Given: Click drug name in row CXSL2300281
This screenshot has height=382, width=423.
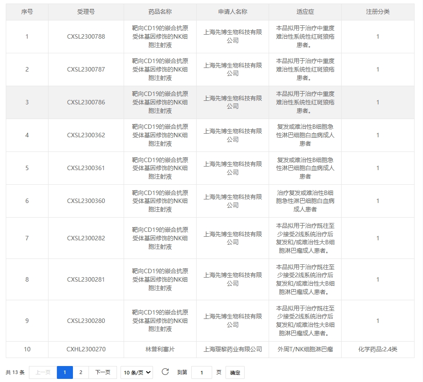Looking at the screenshot, I should point(160,280).
